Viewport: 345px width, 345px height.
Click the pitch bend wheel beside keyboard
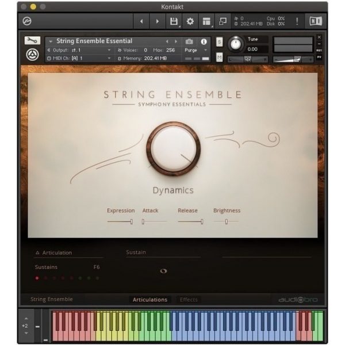(x=37, y=326)
